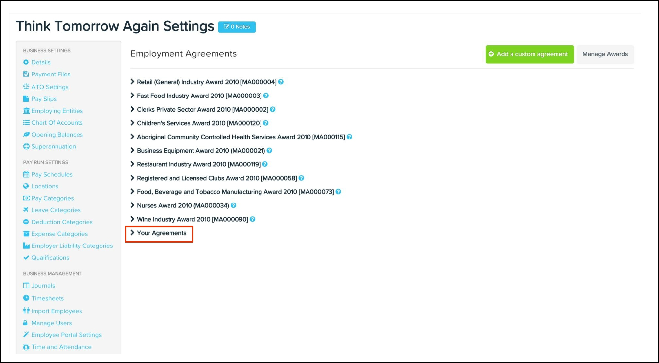Viewport: 659px width, 363px height.
Task: Click the lifebuoy icon for Superannuation
Action: pyautogui.click(x=26, y=146)
